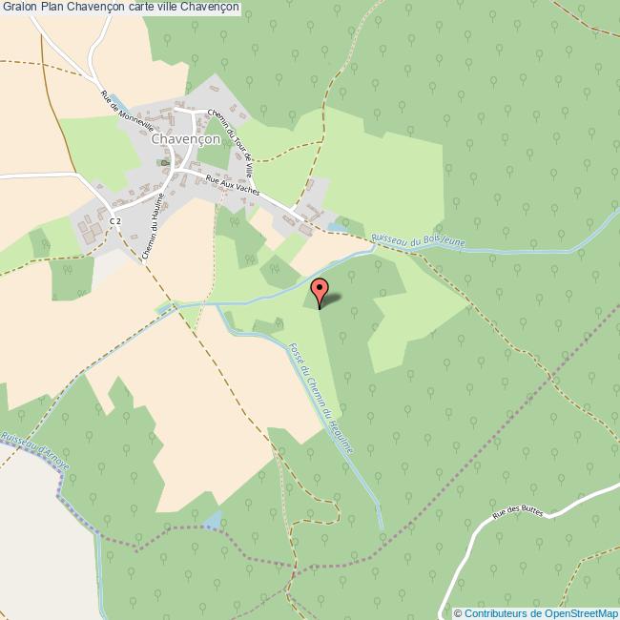Image resolution: width=620 pixels, height=620 pixels.
Task: Click the blue pond in the southern forest
Action: (213, 520)
